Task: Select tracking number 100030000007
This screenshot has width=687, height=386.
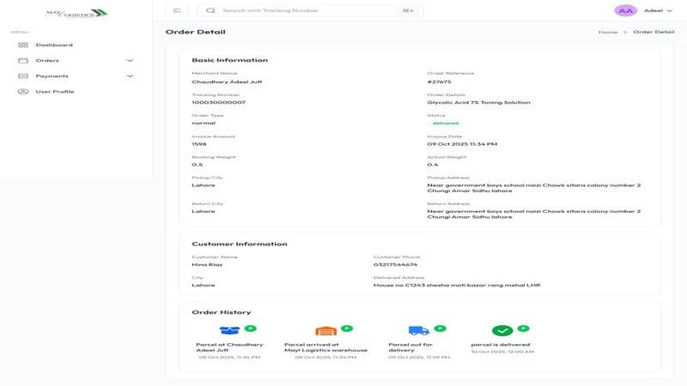Action: pyautogui.click(x=219, y=102)
